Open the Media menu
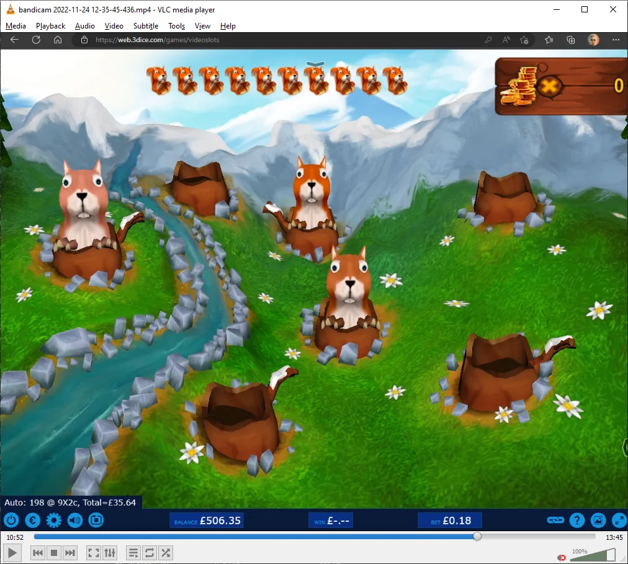 pos(16,26)
